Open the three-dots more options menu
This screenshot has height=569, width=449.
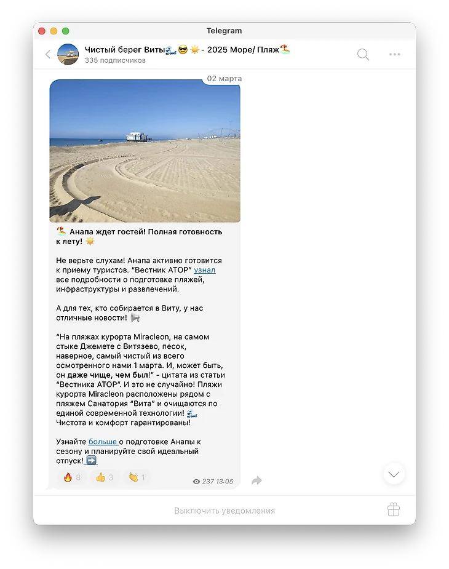pos(394,54)
